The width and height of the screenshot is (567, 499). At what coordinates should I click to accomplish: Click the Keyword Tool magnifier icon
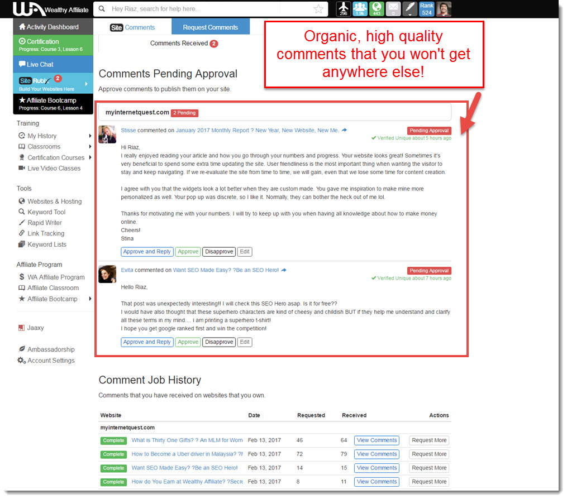(x=22, y=212)
